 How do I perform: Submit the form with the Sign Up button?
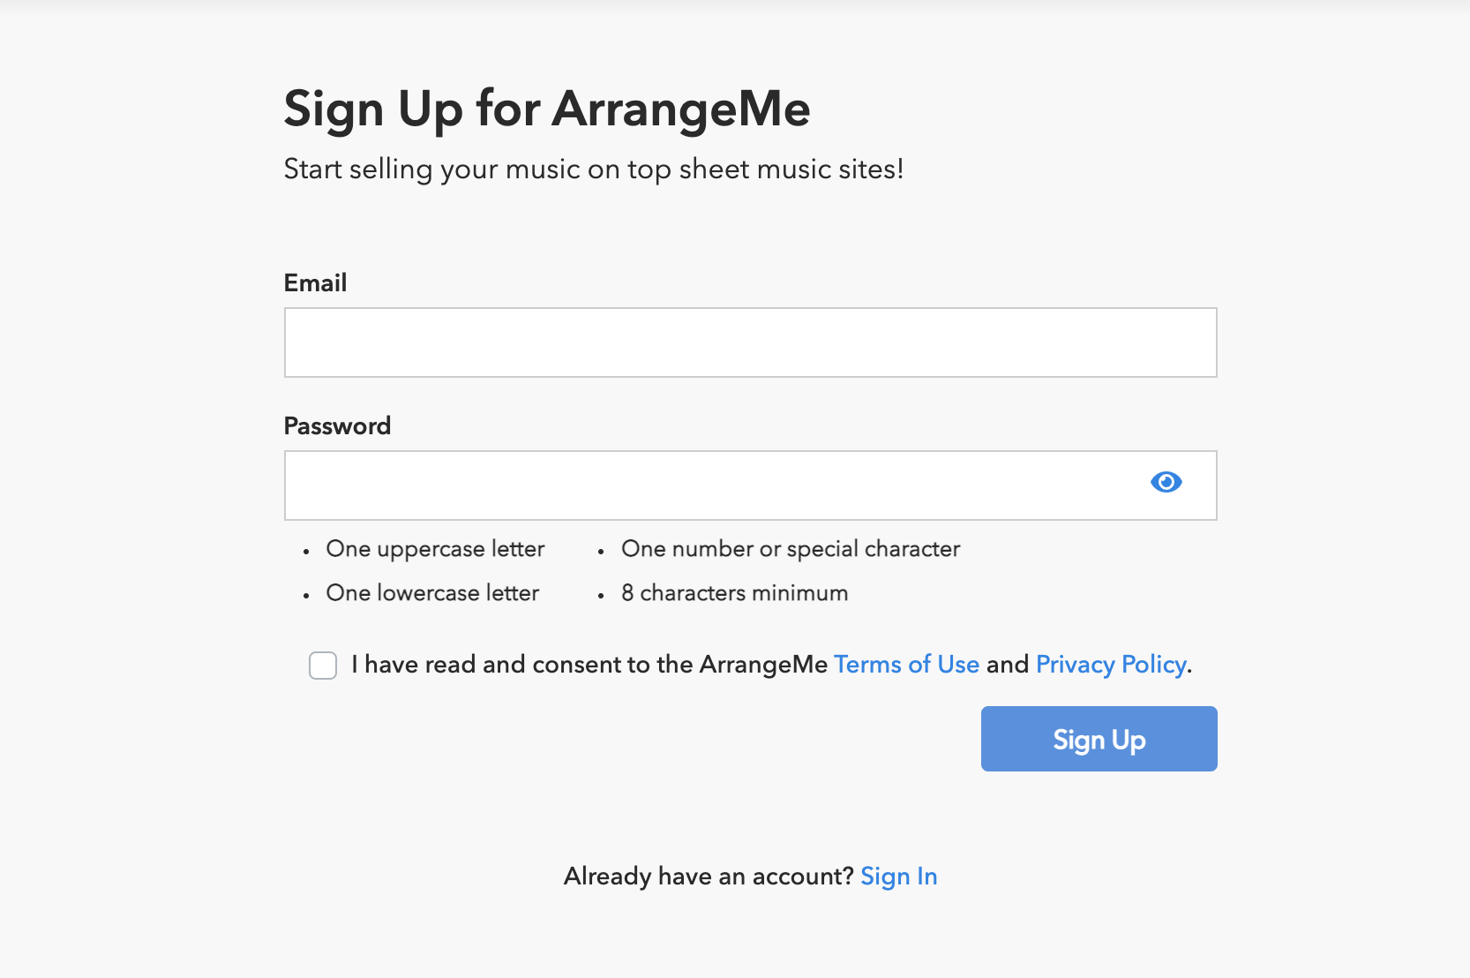coord(1099,739)
